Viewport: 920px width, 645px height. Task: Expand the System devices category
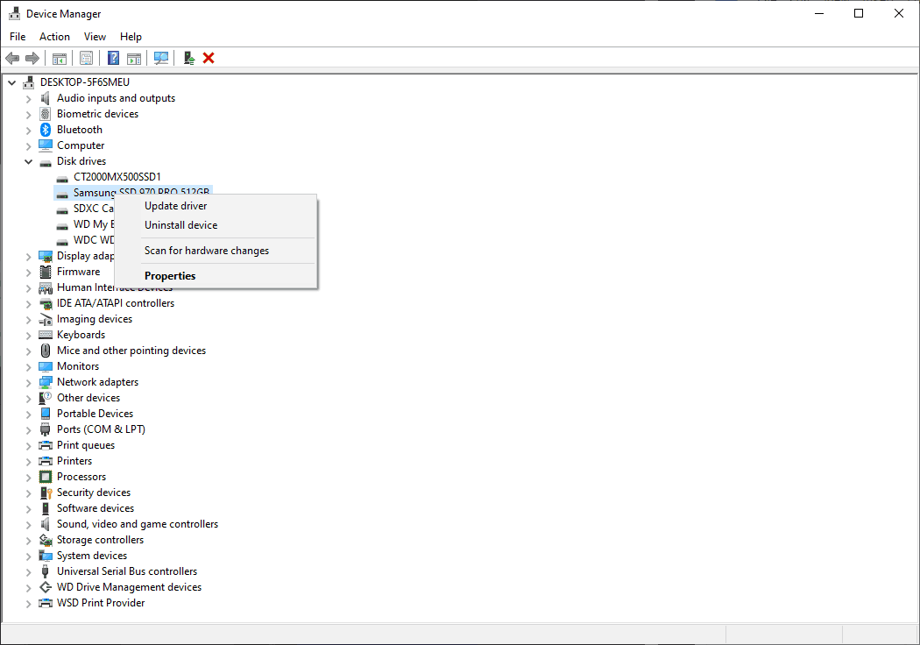28,556
